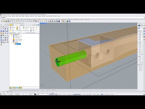Click the Work Zero button in Machining Operations
Image resolution: width=145 pixels, height=109 pixels.
pos(26,27)
